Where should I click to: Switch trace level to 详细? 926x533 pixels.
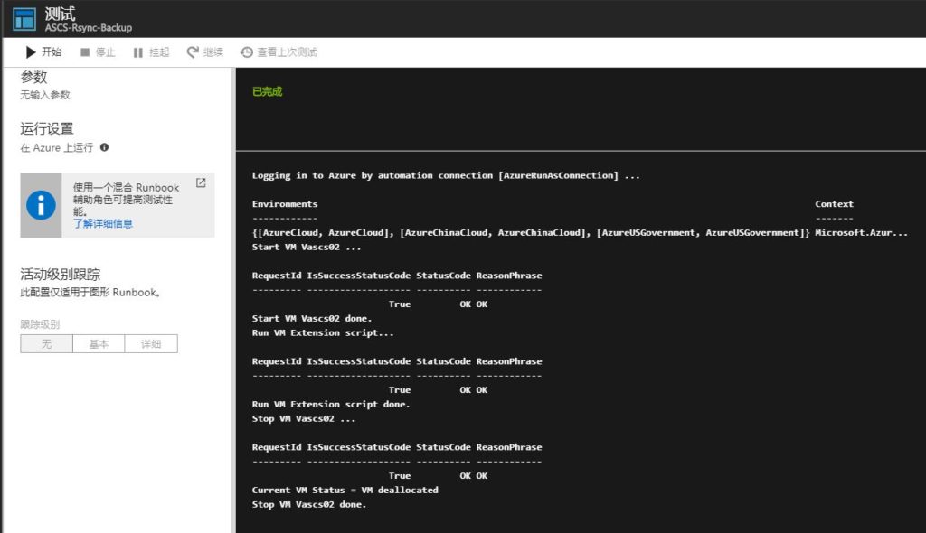151,344
